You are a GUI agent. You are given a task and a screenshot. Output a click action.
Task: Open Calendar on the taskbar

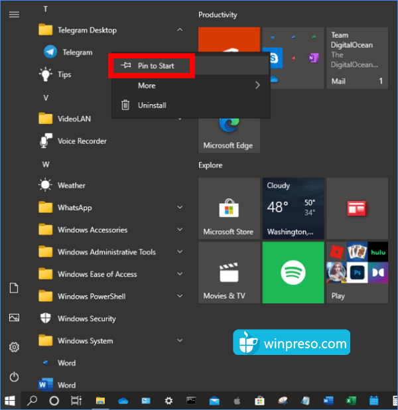pyautogui.click(x=374, y=401)
